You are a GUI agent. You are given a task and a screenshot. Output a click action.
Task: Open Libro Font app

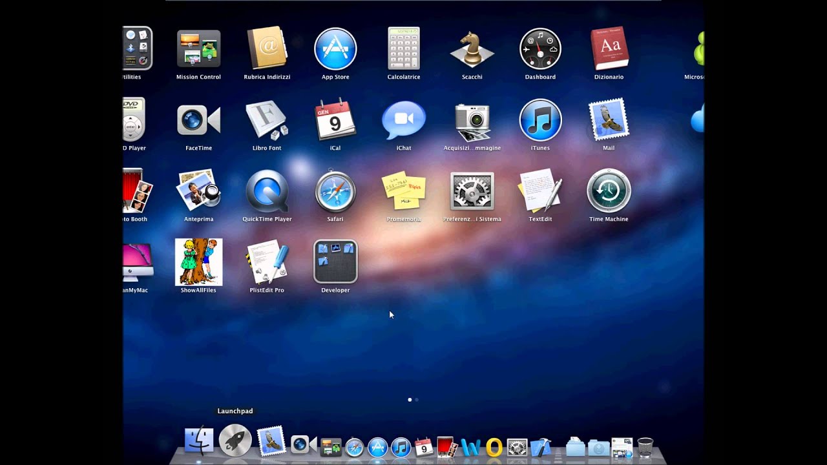click(x=267, y=119)
